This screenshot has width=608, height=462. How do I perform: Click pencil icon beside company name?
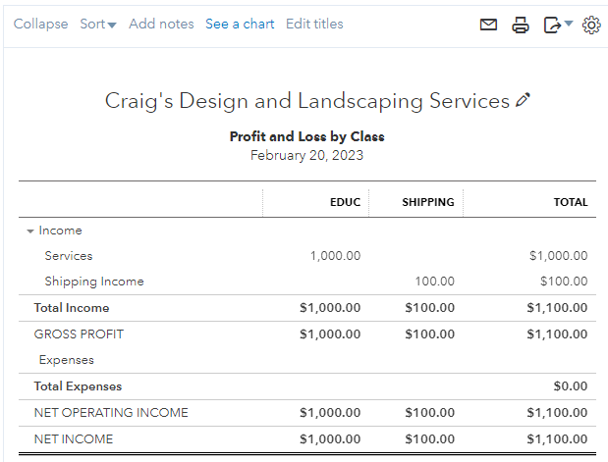point(523,100)
